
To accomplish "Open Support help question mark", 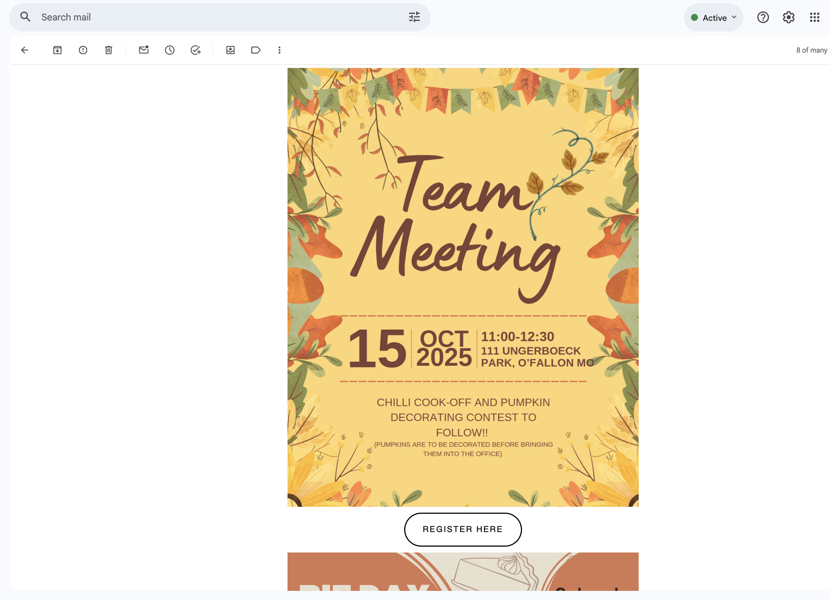I will point(763,17).
